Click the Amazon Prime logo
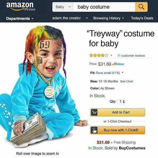Viewport: 158px width, 158px height. point(21,6)
